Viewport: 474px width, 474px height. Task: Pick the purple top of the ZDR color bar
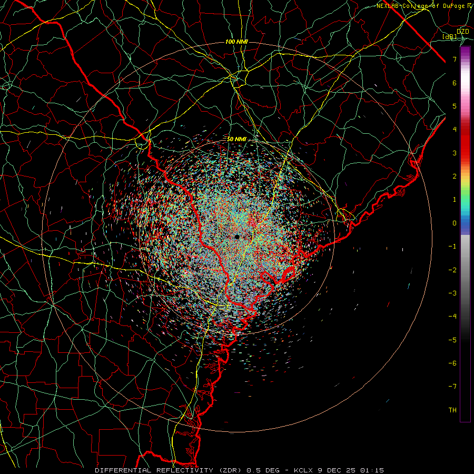tap(465, 53)
